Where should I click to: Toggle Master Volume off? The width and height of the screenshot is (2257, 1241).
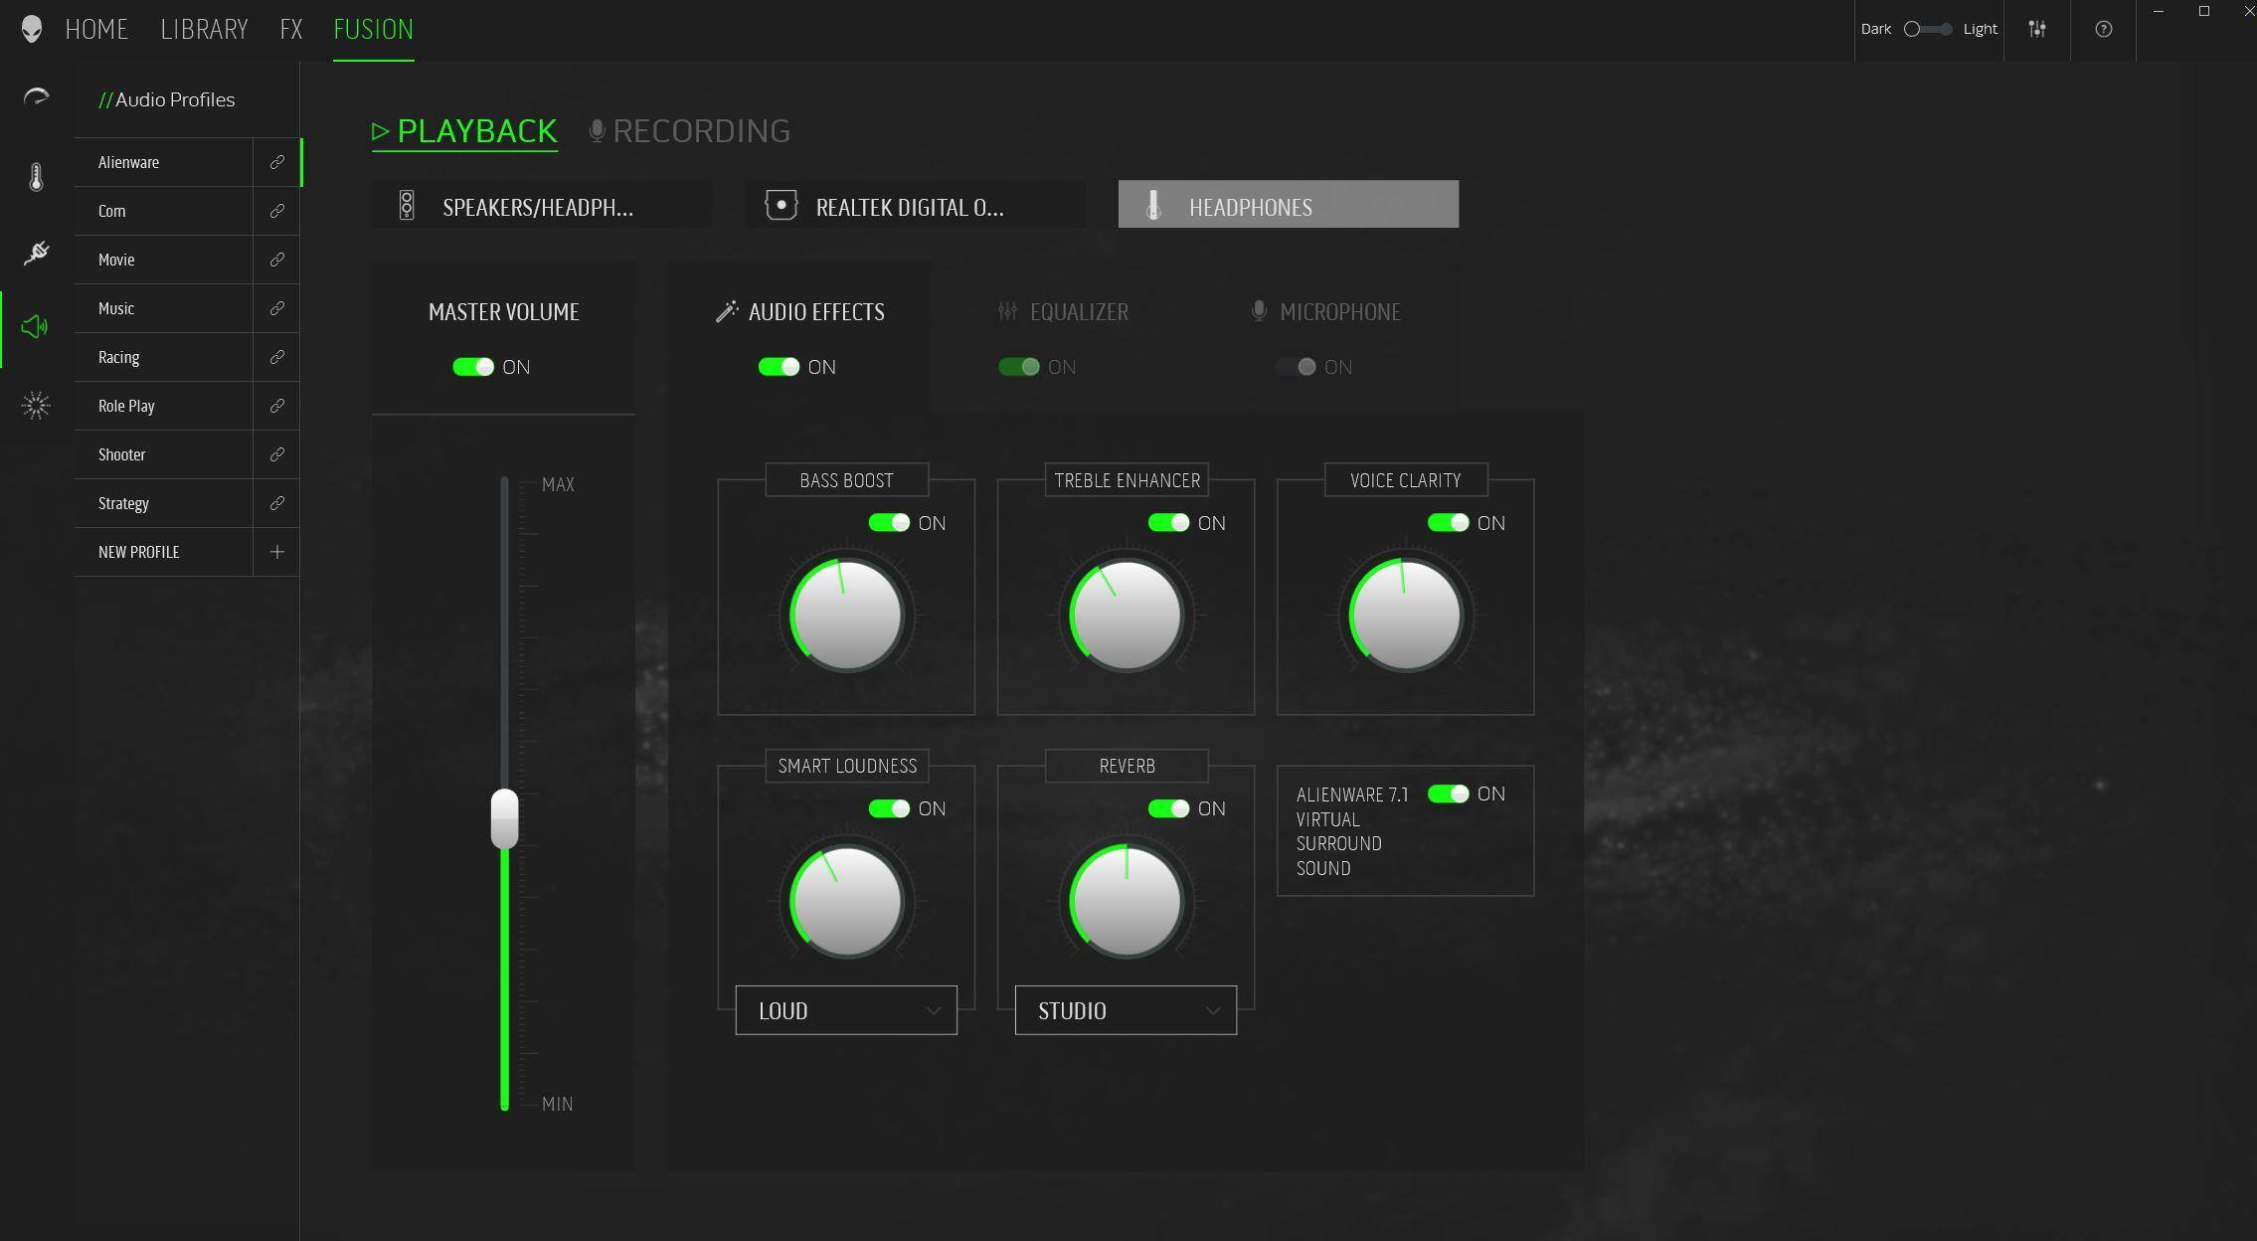473,367
